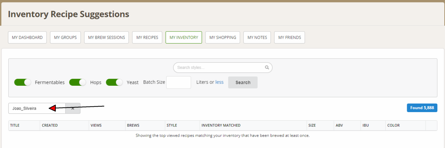Open the My Notes tab
Screen dimensions: 445x148
click(257, 37)
